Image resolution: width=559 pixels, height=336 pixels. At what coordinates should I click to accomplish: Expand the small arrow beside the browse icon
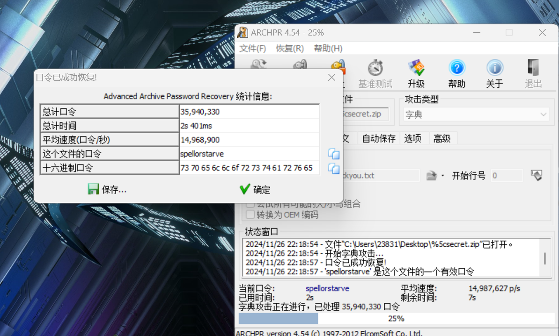443,175
